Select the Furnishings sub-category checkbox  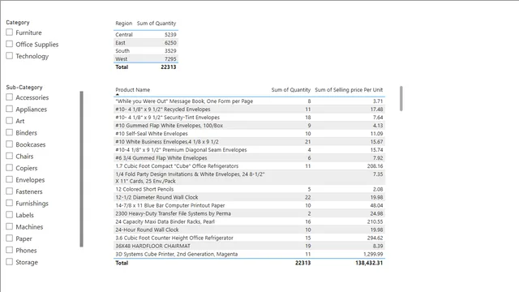click(x=9, y=203)
